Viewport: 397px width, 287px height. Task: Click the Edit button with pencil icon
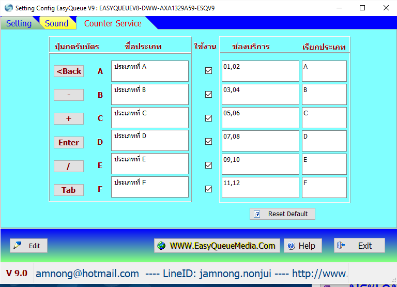[x=28, y=246]
